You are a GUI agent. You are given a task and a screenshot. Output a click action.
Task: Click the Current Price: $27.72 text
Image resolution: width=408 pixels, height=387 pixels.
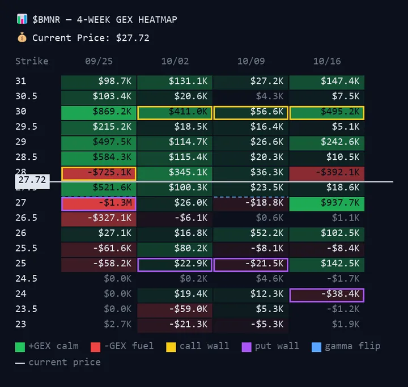(91, 38)
